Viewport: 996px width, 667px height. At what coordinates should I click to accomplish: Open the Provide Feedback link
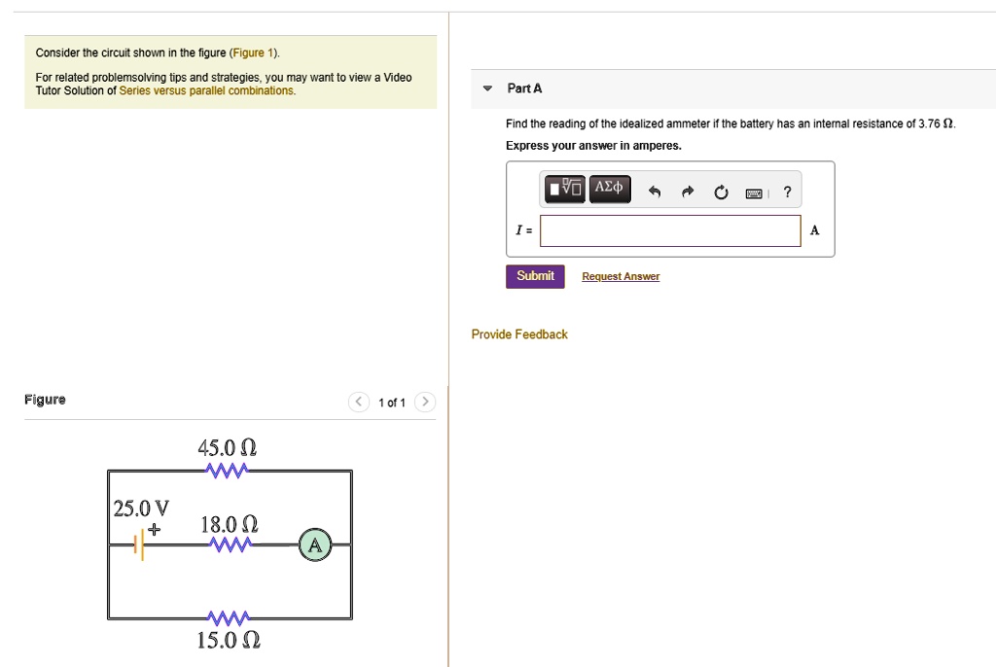click(x=518, y=333)
